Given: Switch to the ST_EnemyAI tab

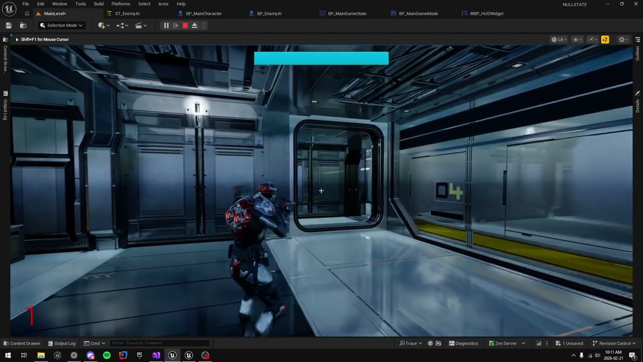Looking at the screenshot, I should coord(127,14).
